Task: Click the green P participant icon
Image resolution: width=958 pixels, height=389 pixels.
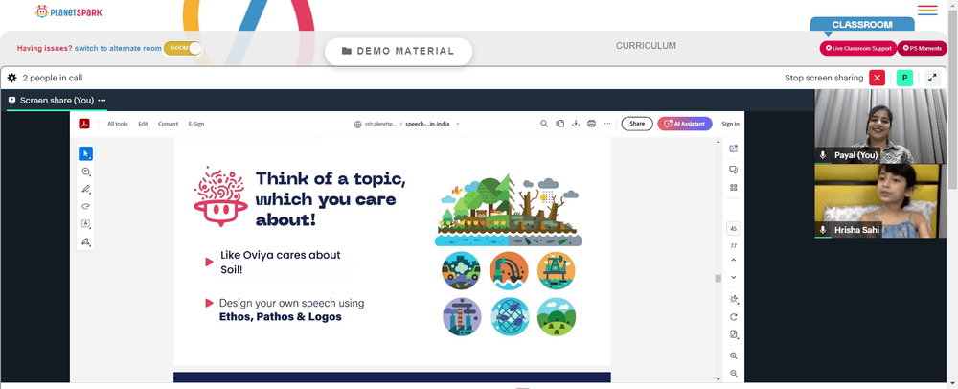Action: click(904, 78)
